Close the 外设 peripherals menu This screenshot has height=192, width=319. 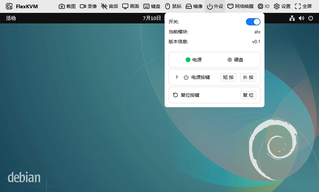tap(215, 6)
